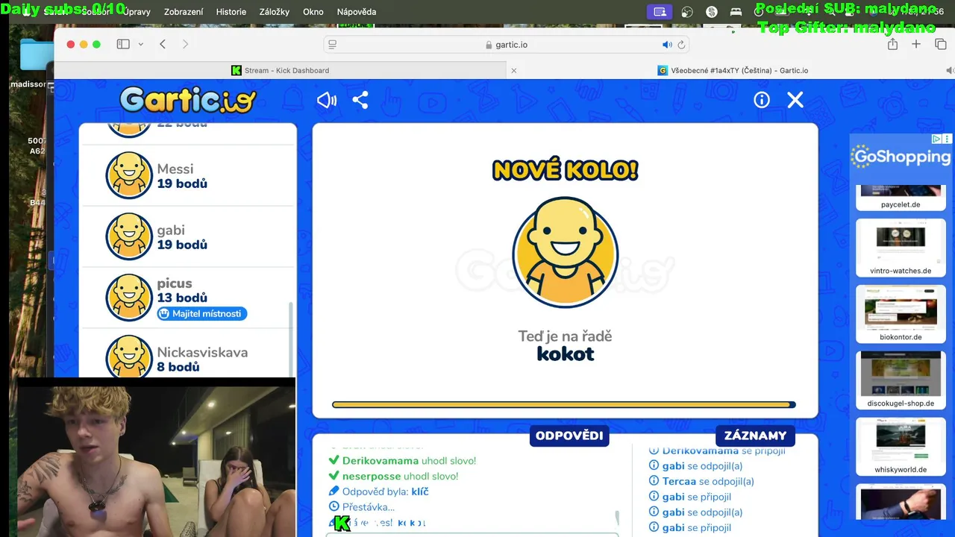
Task: Click the dollar sign menu bar icon
Action: coord(712,12)
